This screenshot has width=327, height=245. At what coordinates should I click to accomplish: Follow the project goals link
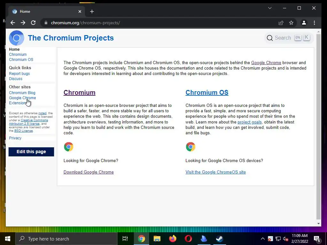coord(250,122)
